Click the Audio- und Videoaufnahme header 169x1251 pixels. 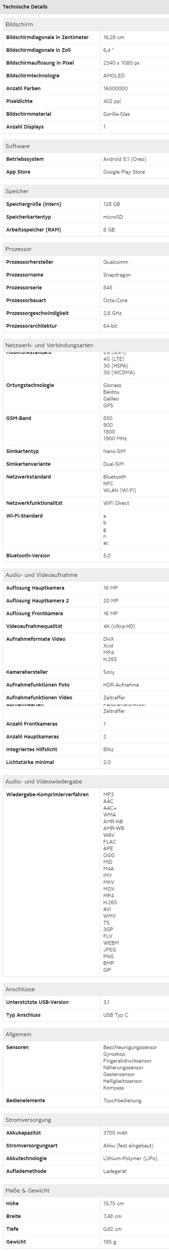pyautogui.click(x=86, y=575)
